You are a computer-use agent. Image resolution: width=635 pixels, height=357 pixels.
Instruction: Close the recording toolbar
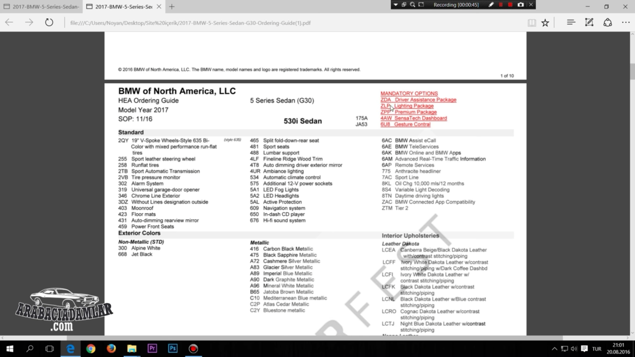[531, 4]
